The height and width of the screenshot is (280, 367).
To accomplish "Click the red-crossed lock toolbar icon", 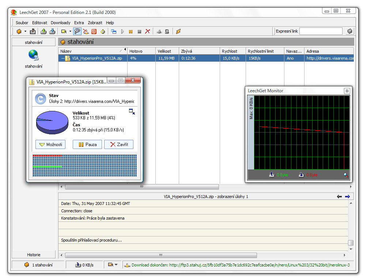I will pyautogui.click(x=86, y=31).
